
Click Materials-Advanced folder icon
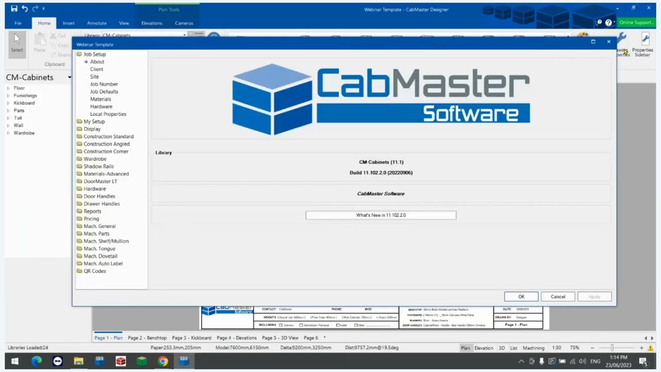coord(80,174)
